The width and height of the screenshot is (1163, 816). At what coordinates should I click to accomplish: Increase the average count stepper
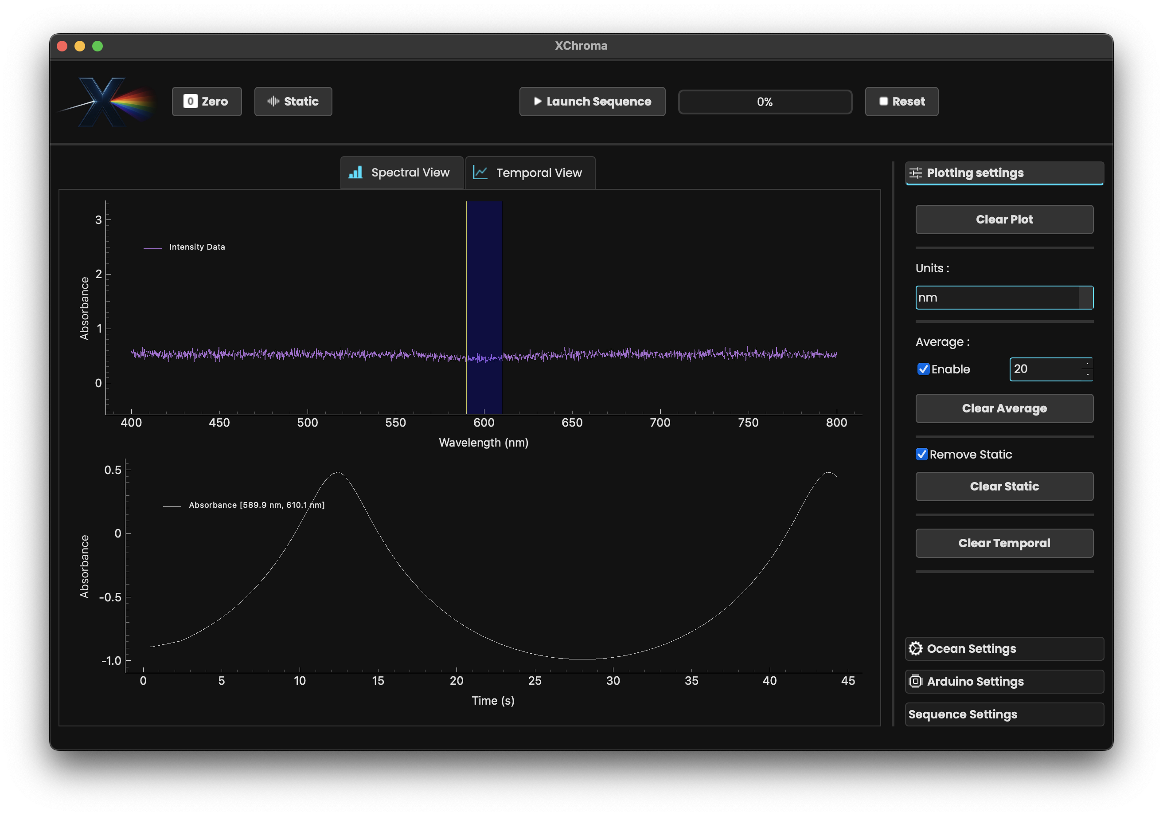point(1087,364)
